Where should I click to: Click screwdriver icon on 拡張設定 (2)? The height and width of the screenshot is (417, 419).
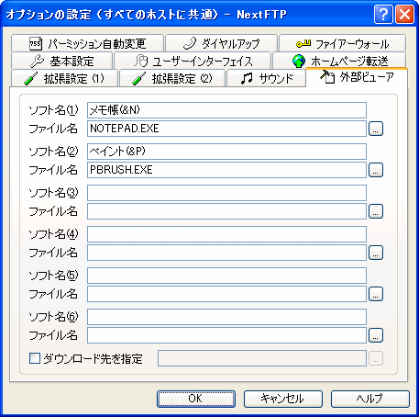139,79
